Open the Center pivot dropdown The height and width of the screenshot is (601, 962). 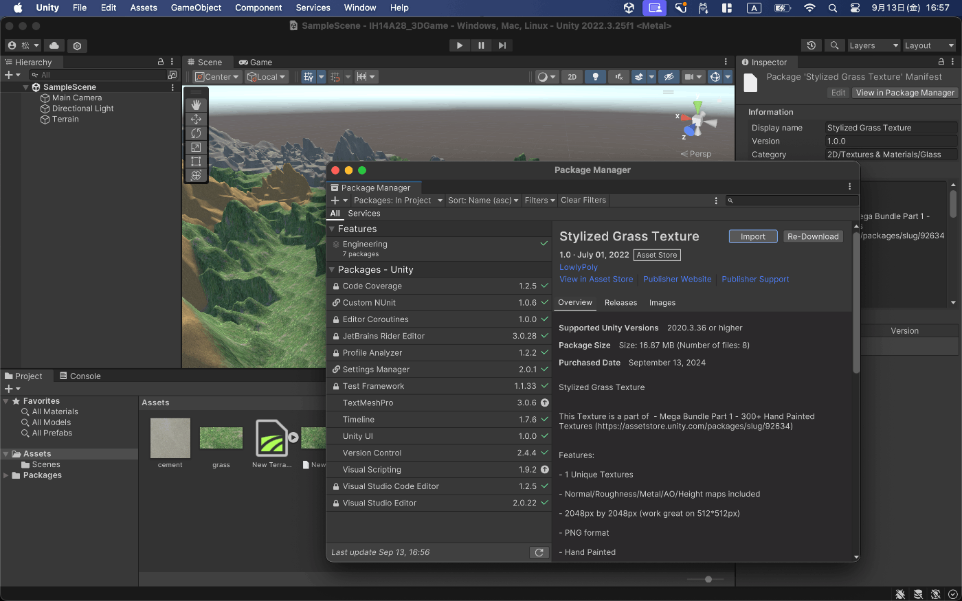click(217, 77)
